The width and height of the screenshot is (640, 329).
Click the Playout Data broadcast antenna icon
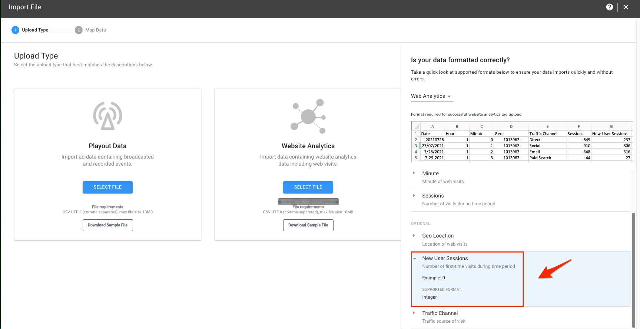pos(107,116)
